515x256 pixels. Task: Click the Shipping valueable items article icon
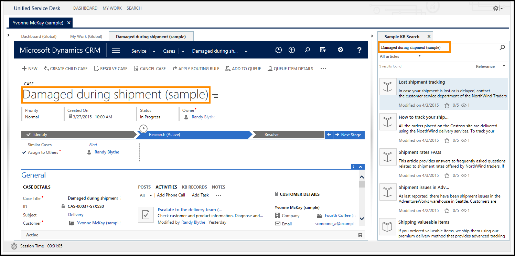pos(388,227)
